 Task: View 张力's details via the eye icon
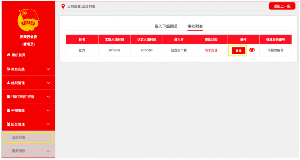(x=252, y=50)
